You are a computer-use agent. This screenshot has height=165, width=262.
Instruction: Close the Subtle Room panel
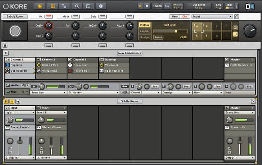[x=253, y=101]
